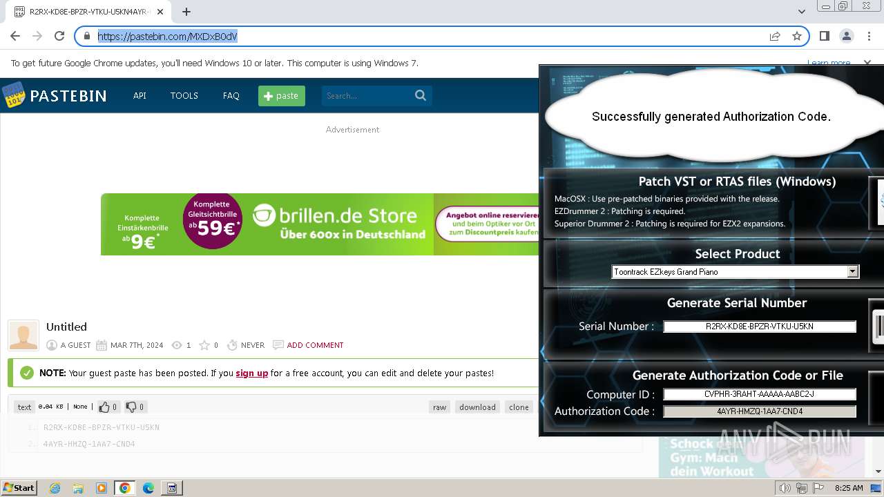The height and width of the screenshot is (497, 884).
Task: Open media player from the taskbar
Action: pyautogui.click(x=102, y=488)
